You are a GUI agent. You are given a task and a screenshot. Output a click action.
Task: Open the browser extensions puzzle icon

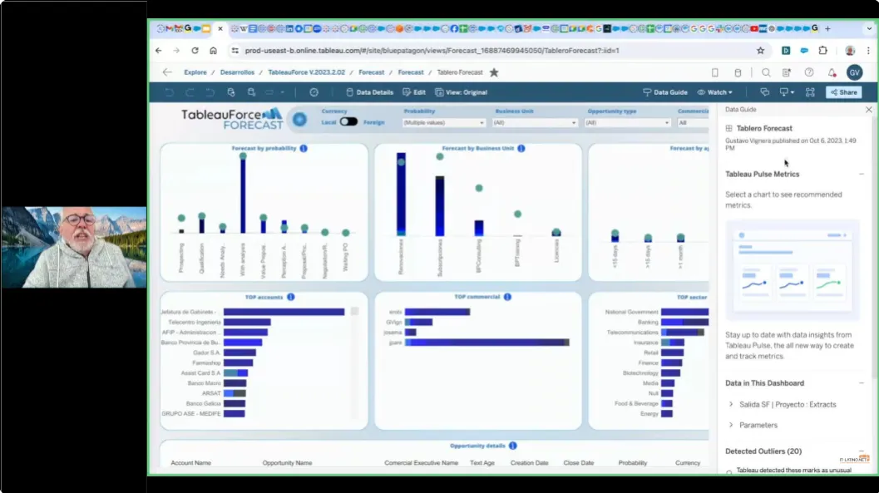823,51
